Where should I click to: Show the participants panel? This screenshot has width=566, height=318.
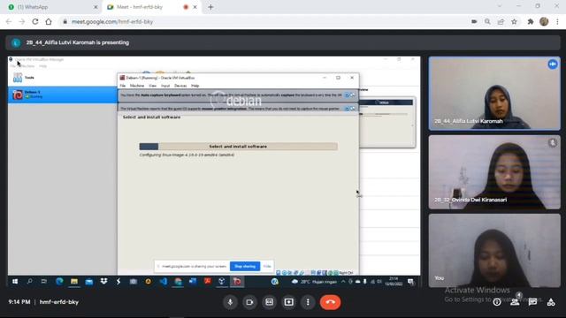click(515, 302)
